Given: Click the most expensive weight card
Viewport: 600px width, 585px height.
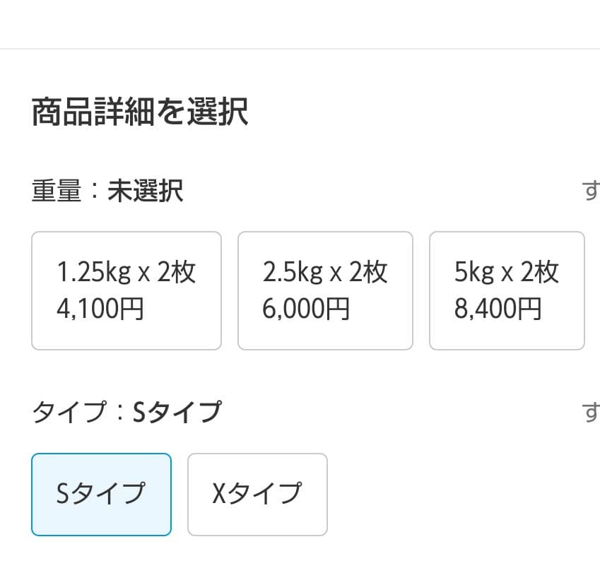Looking at the screenshot, I should 506,290.
